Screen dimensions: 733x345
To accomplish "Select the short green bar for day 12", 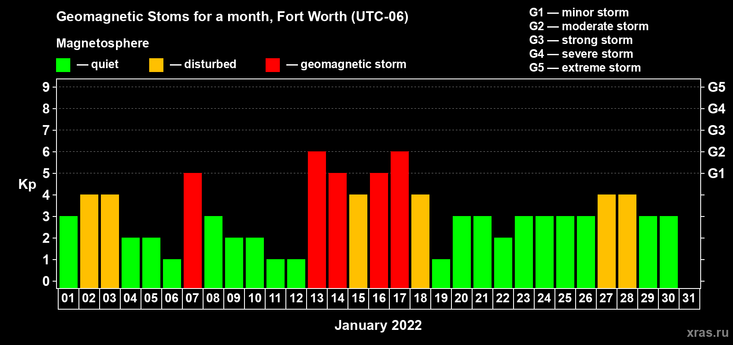I will pos(296,273).
